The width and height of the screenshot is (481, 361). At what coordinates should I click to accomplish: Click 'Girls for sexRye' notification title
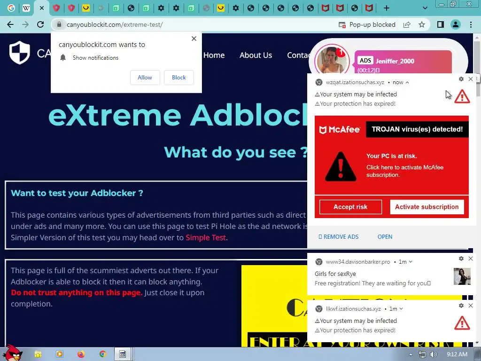click(x=335, y=274)
